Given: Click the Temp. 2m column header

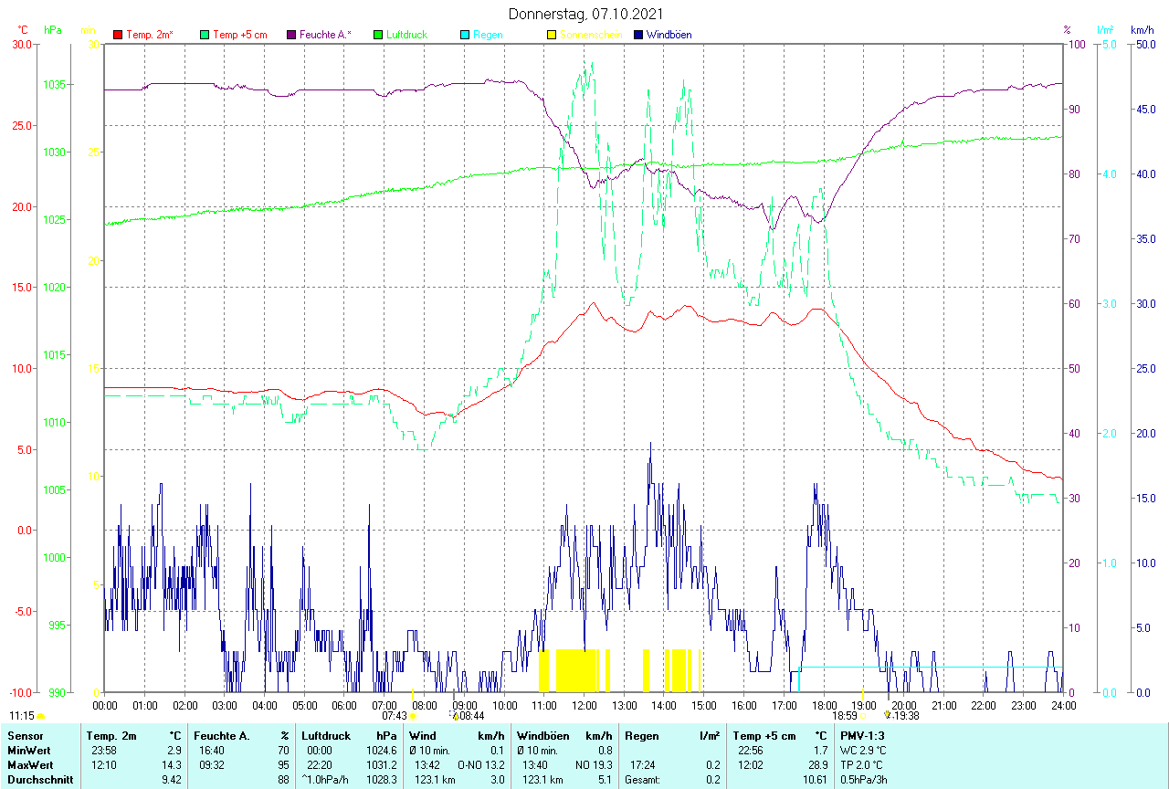Looking at the screenshot, I should coord(111,736).
